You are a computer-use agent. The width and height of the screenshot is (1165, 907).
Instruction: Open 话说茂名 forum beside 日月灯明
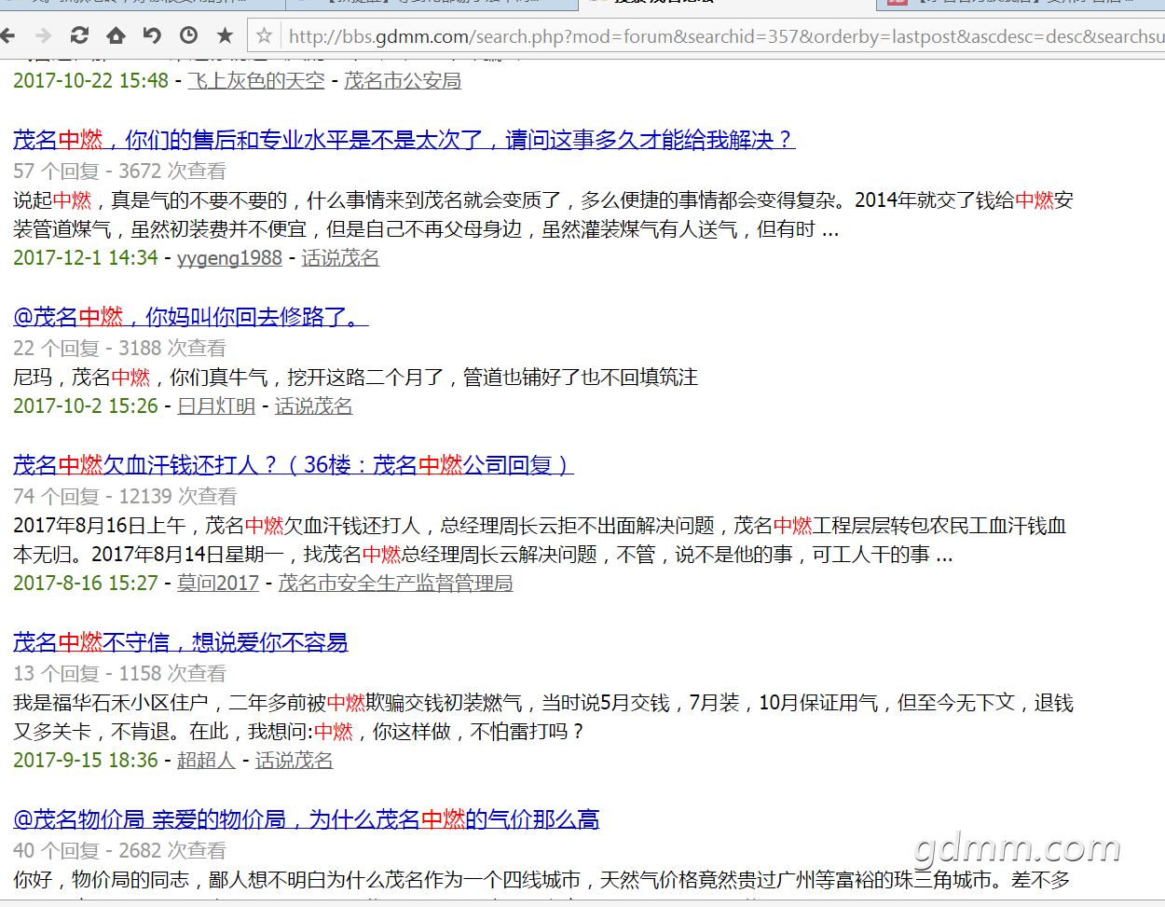(x=314, y=406)
